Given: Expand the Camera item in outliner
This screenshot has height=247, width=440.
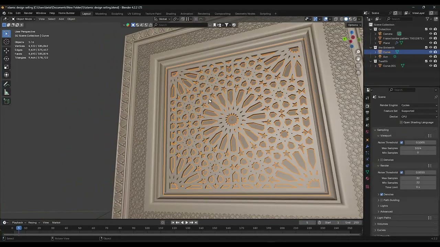Looking at the screenshot, I should 375,34.
